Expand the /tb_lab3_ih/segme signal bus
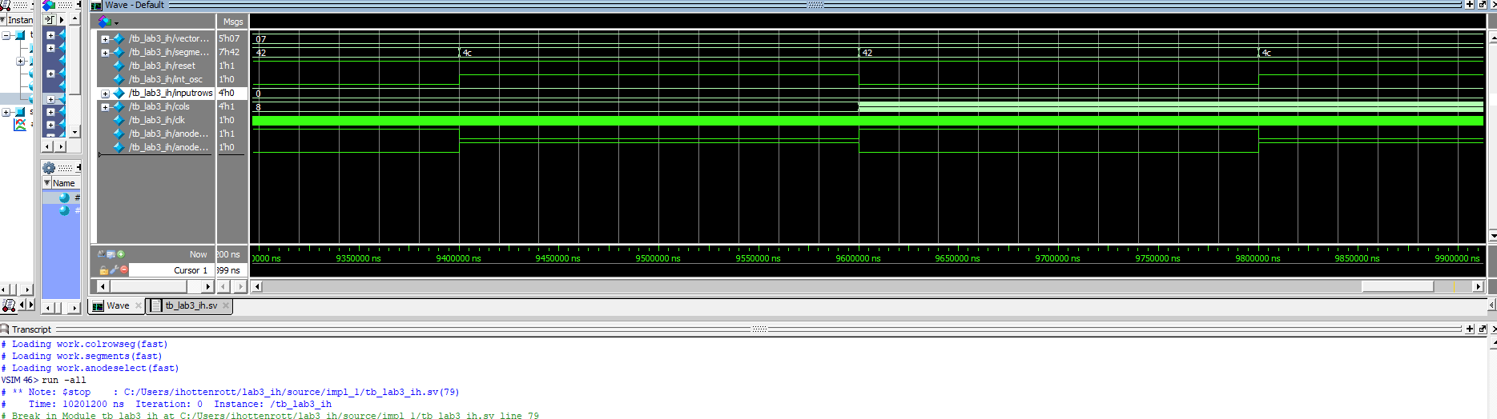This screenshot has height=419, width=1497. click(105, 53)
